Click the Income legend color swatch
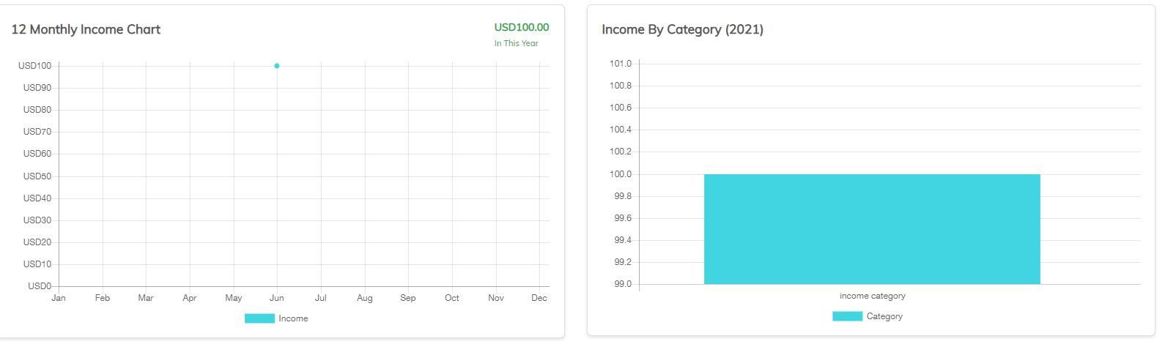The height and width of the screenshot is (347, 1165). click(x=259, y=318)
